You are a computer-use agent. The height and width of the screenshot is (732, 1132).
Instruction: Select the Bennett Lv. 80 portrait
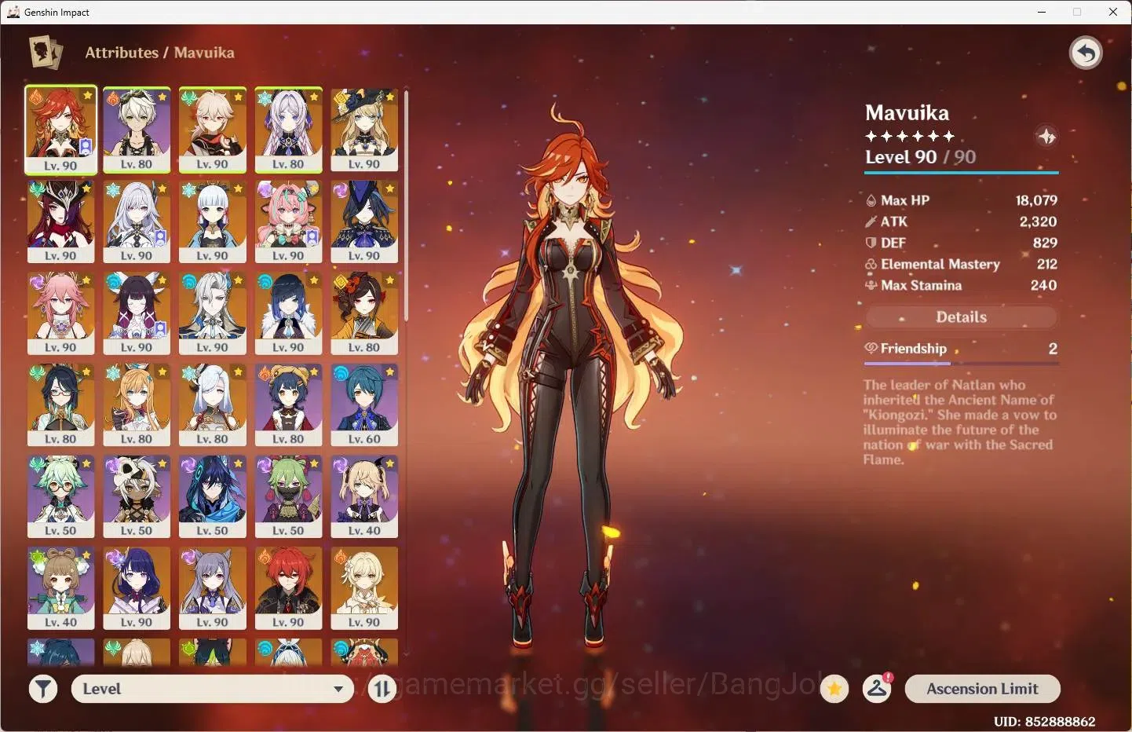[x=137, y=130]
